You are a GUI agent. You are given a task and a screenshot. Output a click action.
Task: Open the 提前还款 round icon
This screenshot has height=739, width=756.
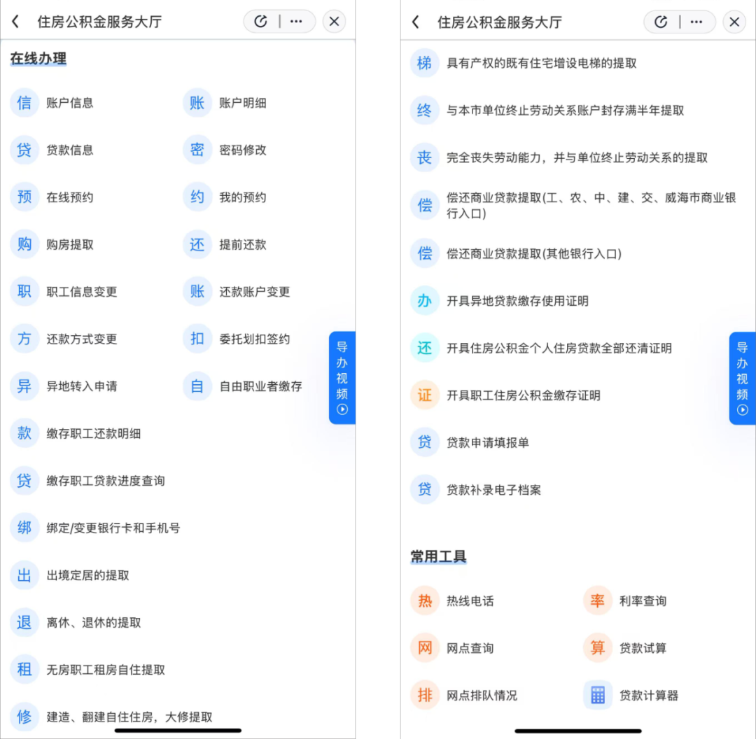click(197, 244)
